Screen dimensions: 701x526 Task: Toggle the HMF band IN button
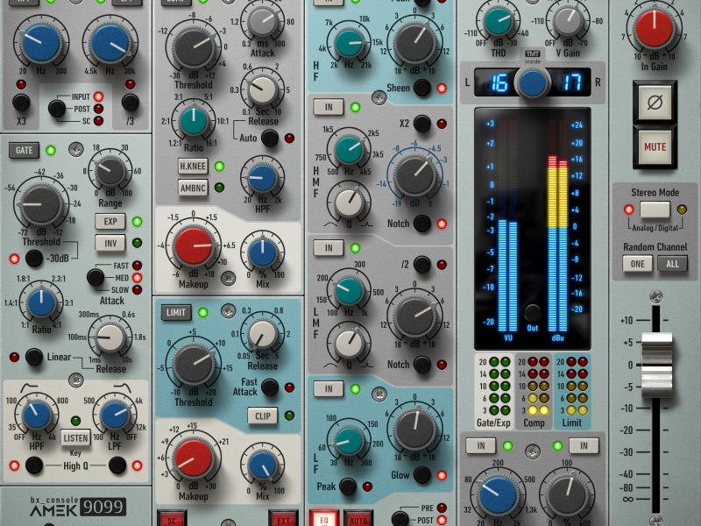click(x=329, y=107)
